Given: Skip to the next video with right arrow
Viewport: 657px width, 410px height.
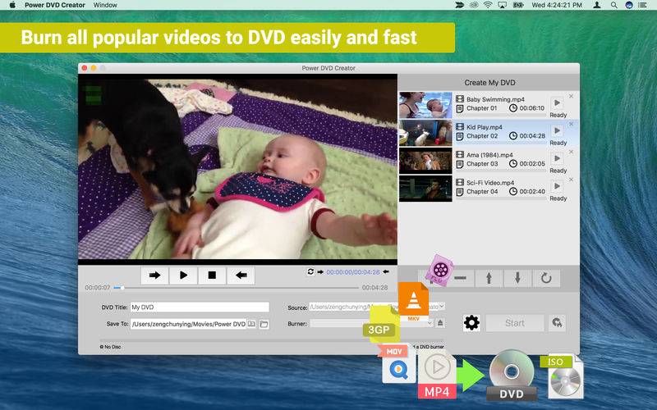Looking at the screenshot, I should click(154, 276).
